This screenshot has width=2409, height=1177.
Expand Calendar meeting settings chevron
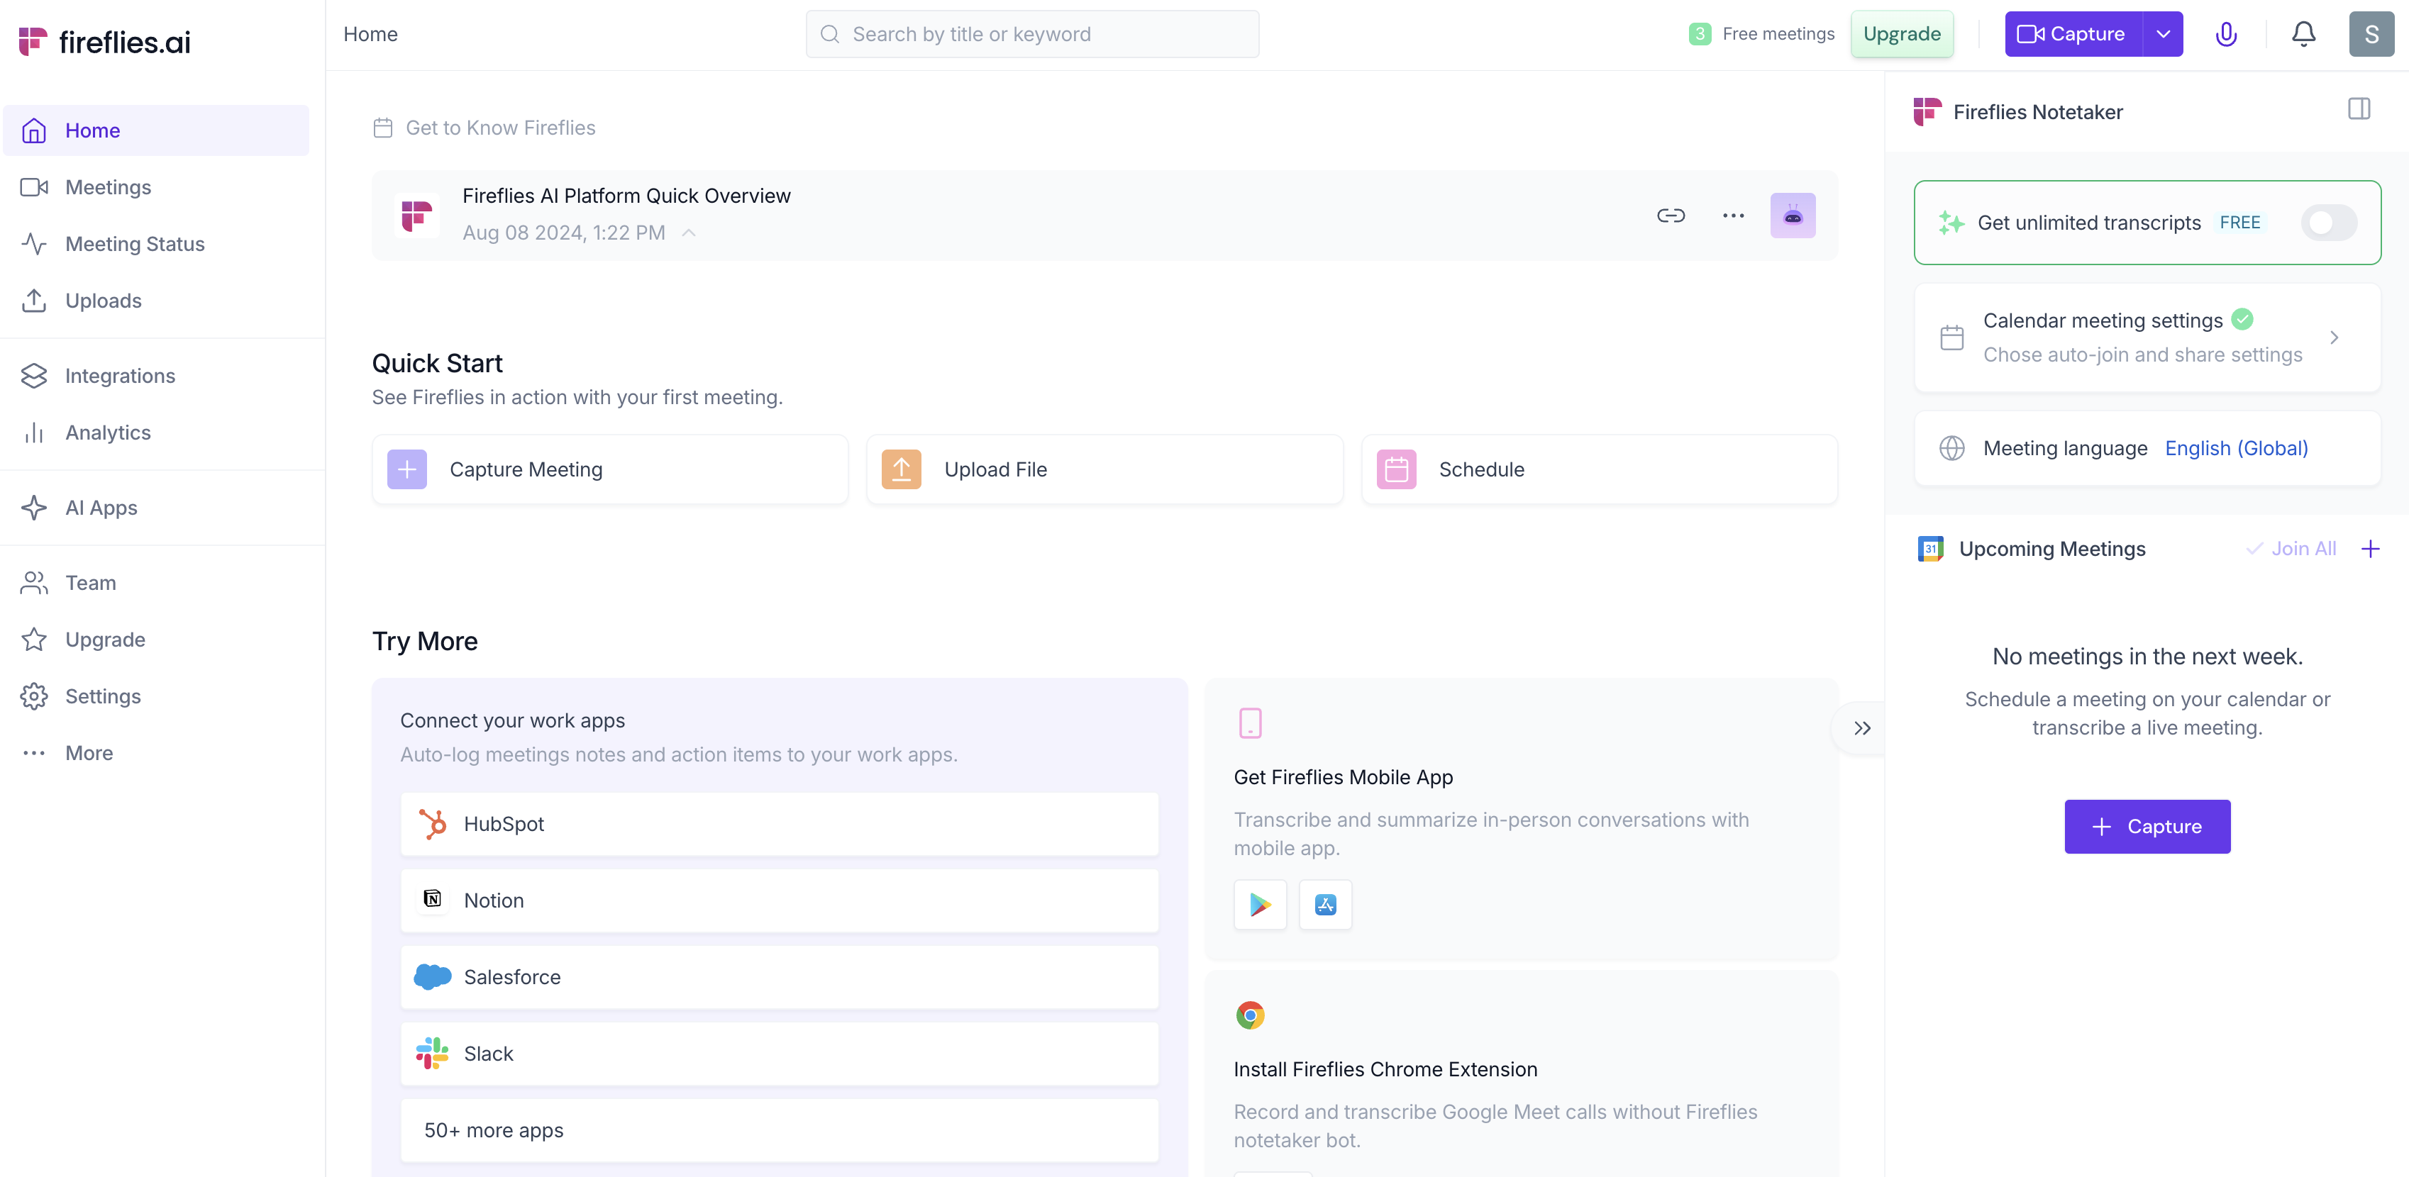tap(2335, 338)
